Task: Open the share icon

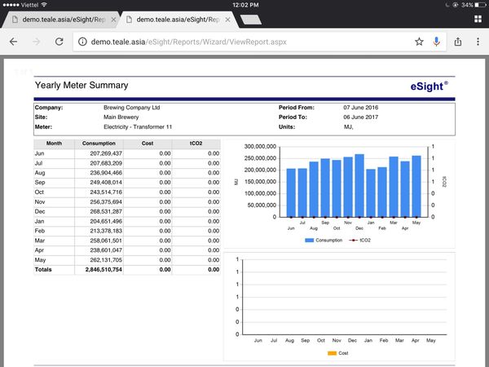Action: [x=458, y=42]
